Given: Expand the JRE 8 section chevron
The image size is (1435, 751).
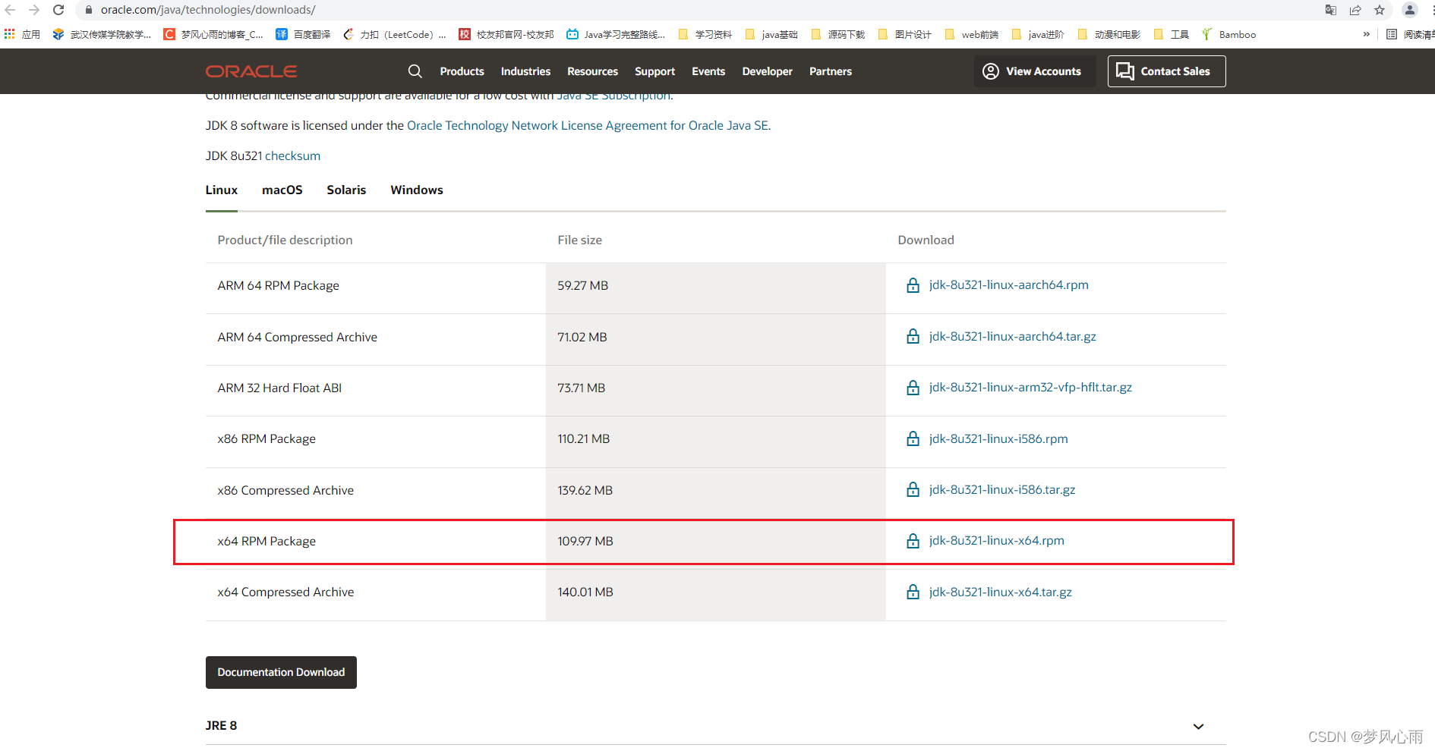Looking at the screenshot, I should click(x=1198, y=727).
